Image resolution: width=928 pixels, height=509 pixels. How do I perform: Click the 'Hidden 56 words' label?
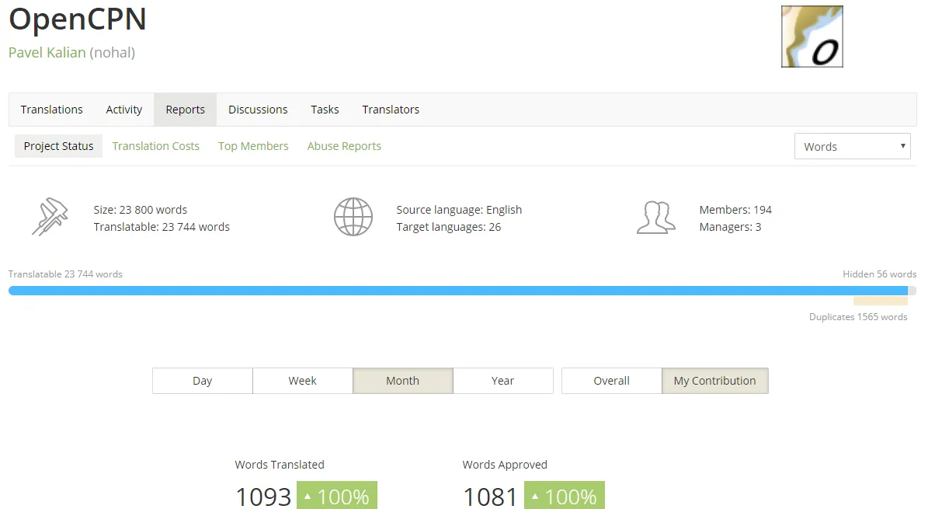(880, 274)
